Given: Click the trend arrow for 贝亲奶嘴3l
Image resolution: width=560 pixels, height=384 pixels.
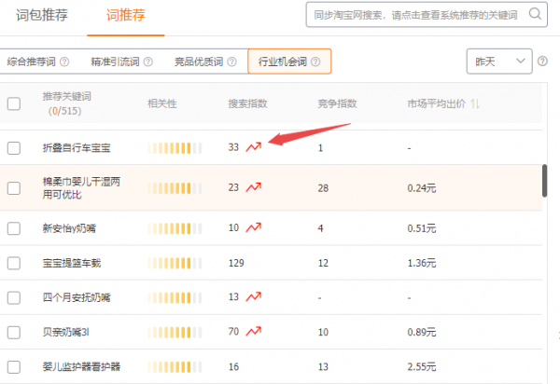Looking at the screenshot, I should click(x=253, y=331).
